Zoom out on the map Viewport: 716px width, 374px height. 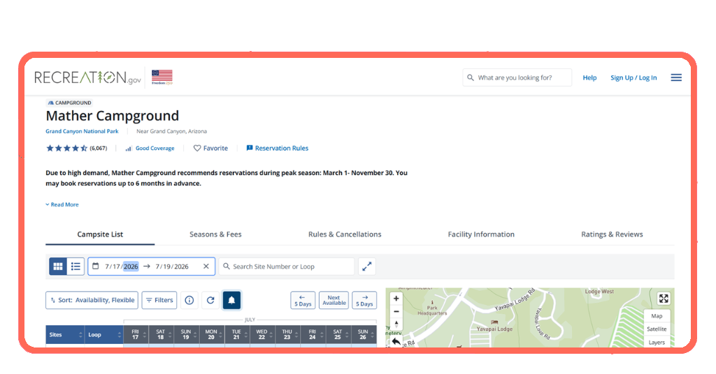396,312
